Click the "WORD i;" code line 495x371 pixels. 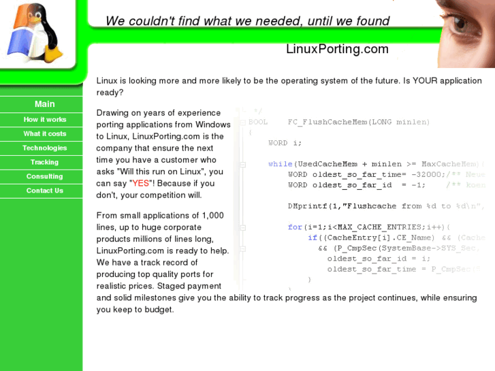coord(285,143)
